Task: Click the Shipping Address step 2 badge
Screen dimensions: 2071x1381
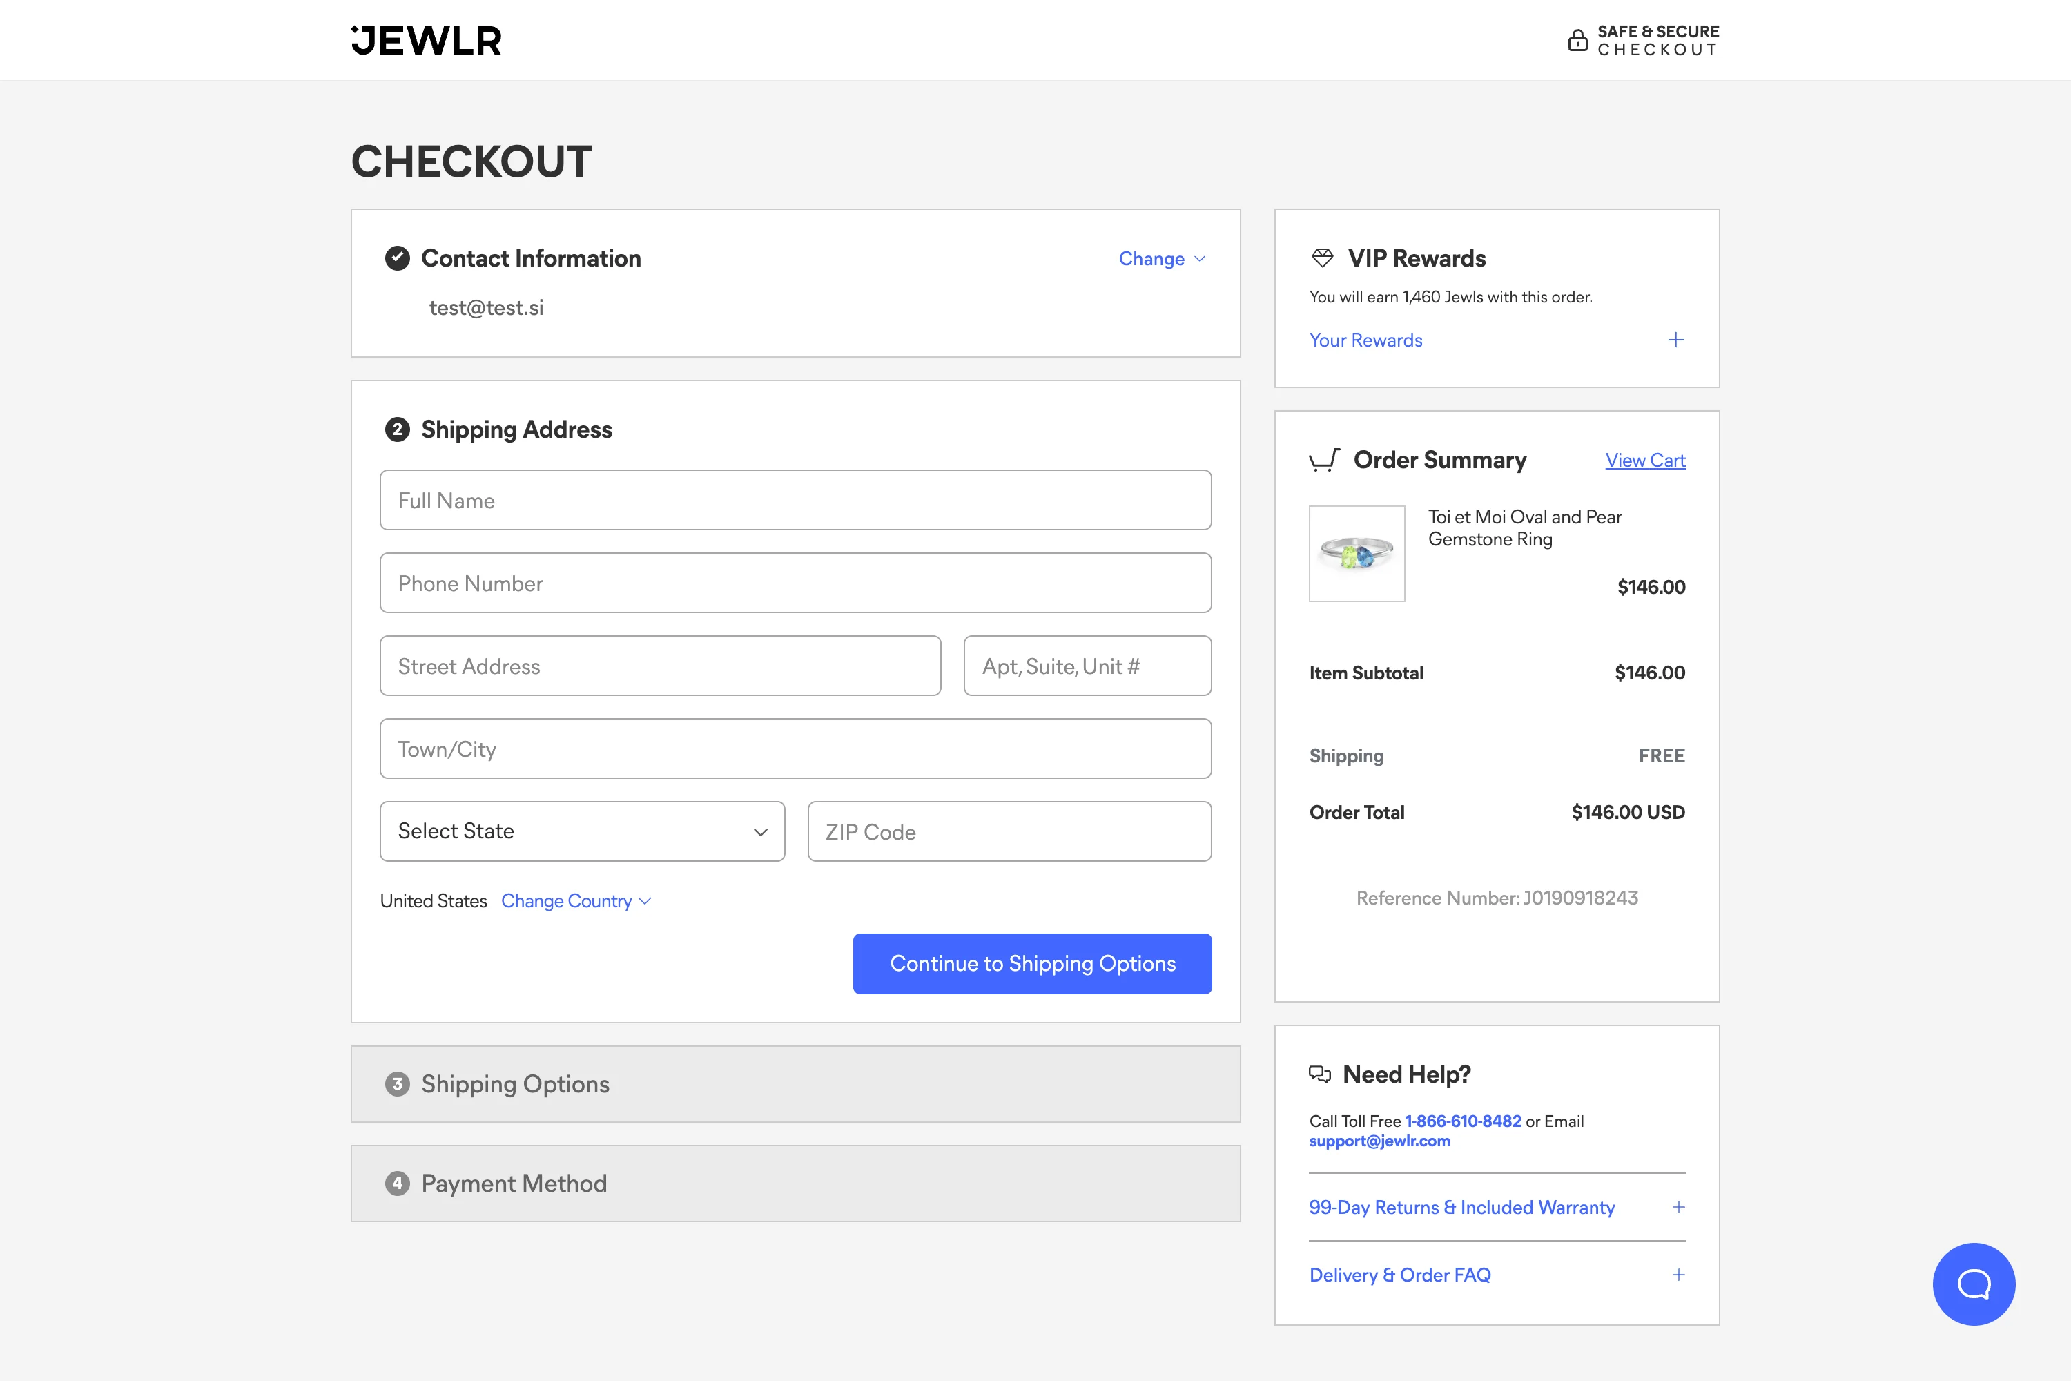Action: pyautogui.click(x=397, y=429)
